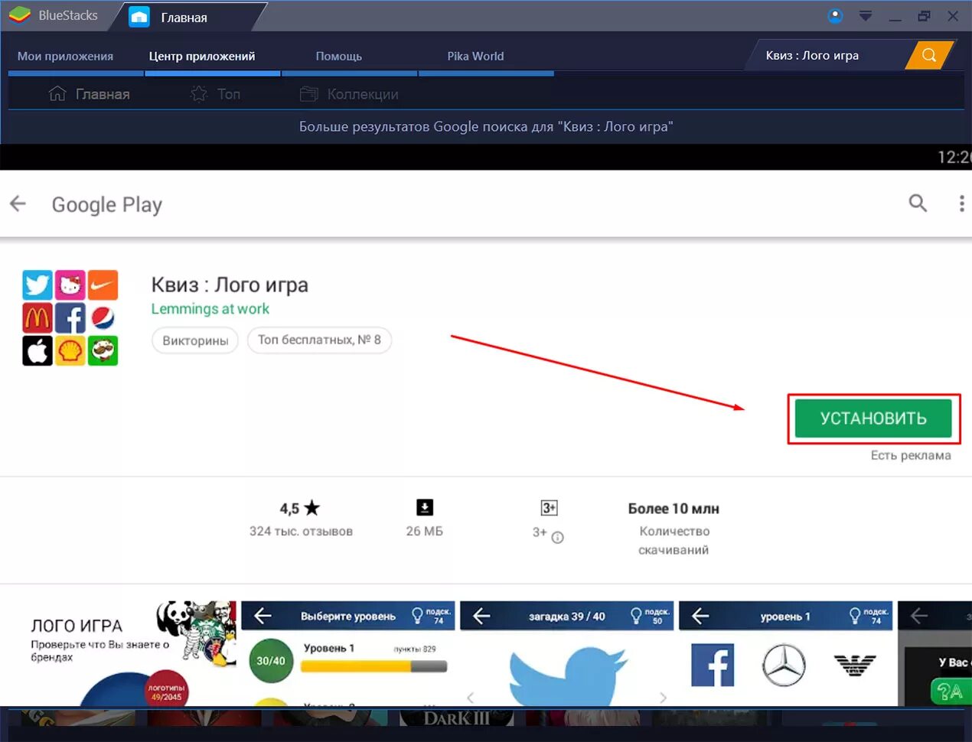
Task: Focus the search field with Квиз : Лого игра
Action: 829,55
